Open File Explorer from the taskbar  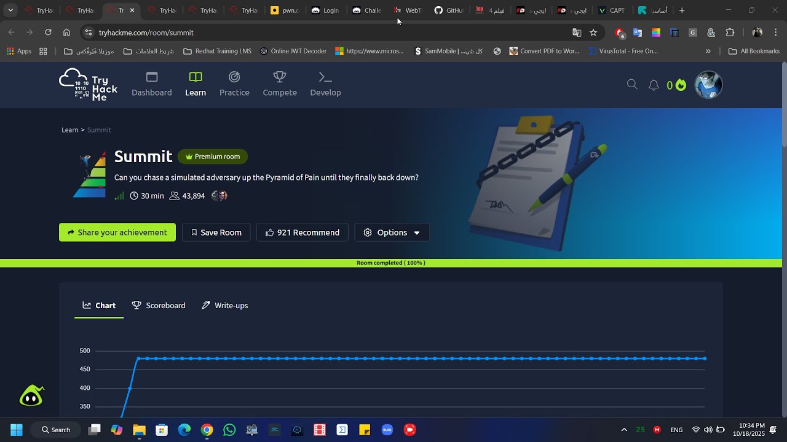139,430
